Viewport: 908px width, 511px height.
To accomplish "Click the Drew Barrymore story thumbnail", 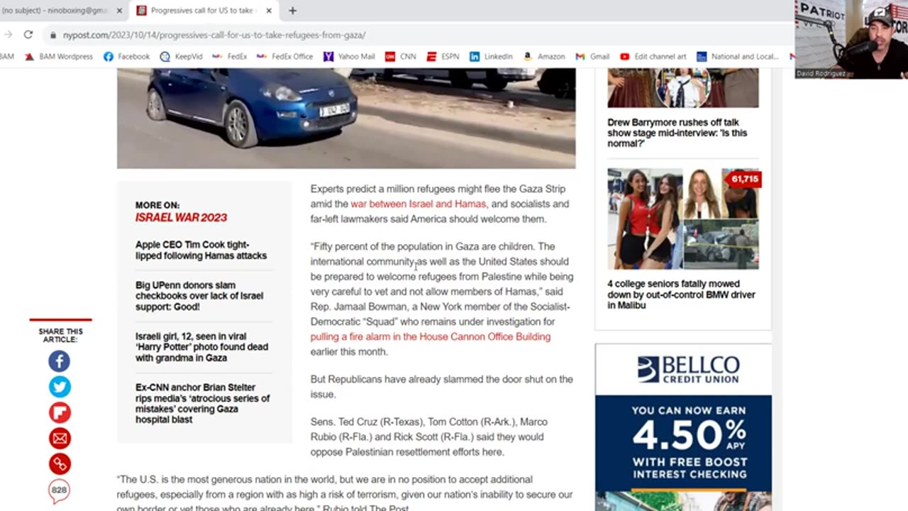I will click(682, 88).
